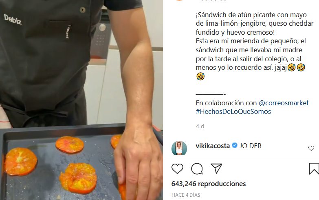Open the #HechosDeLoQueSomos hashtag
Viewport: 319px width, 200px height.
(233, 112)
